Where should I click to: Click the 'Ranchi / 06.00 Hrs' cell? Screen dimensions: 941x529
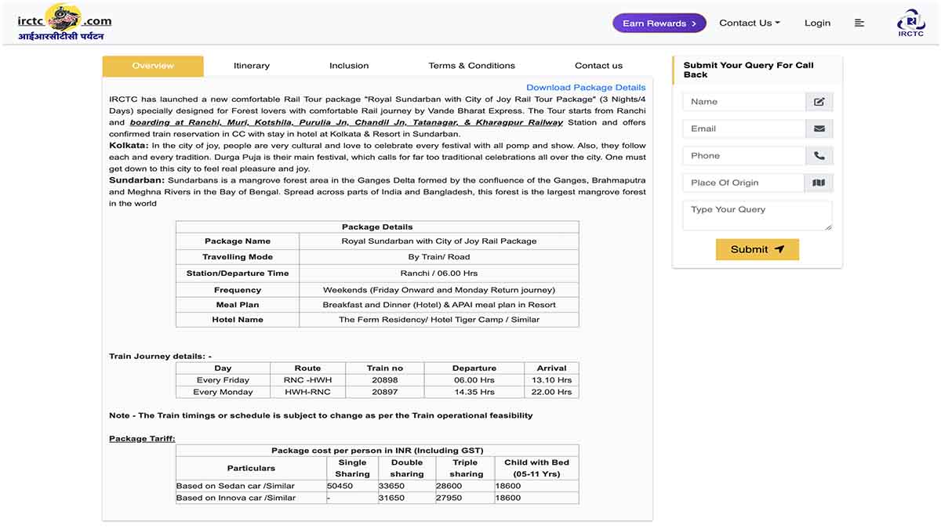tap(439, 274)
